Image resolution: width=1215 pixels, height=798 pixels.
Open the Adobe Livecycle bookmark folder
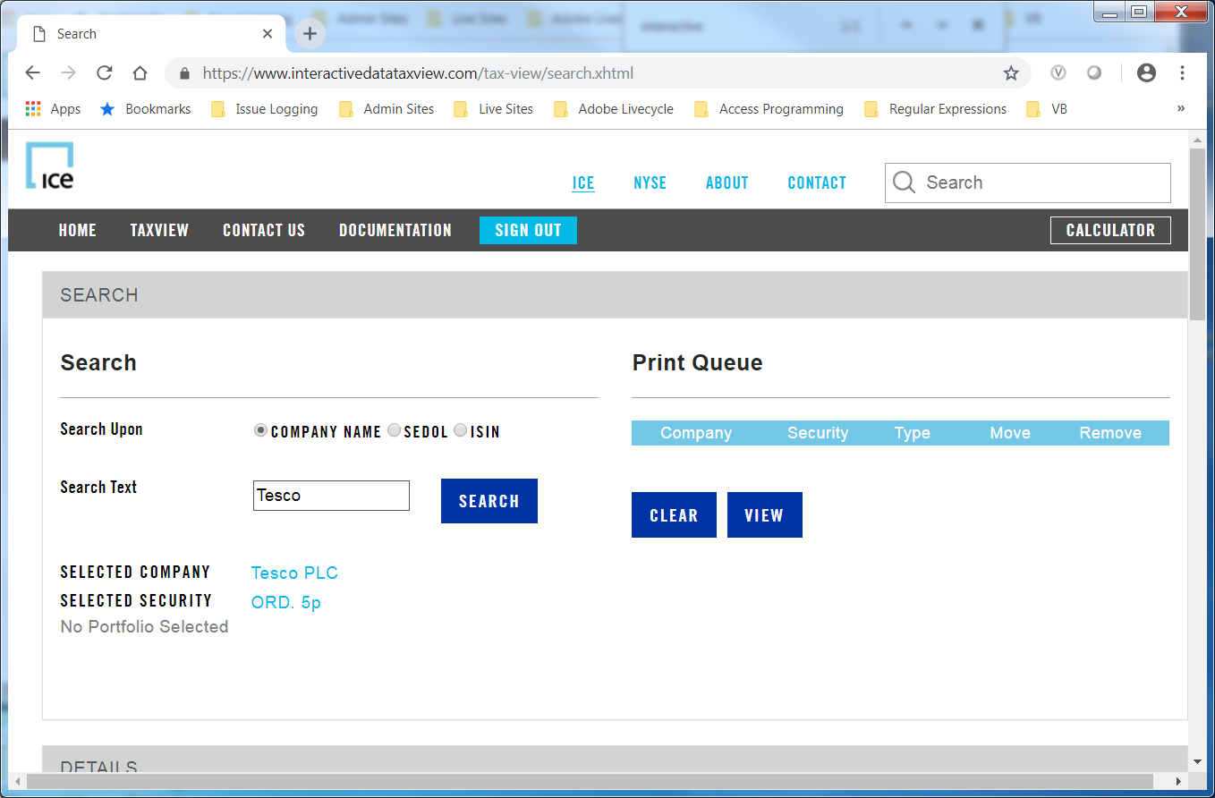[x=614, y=109]
